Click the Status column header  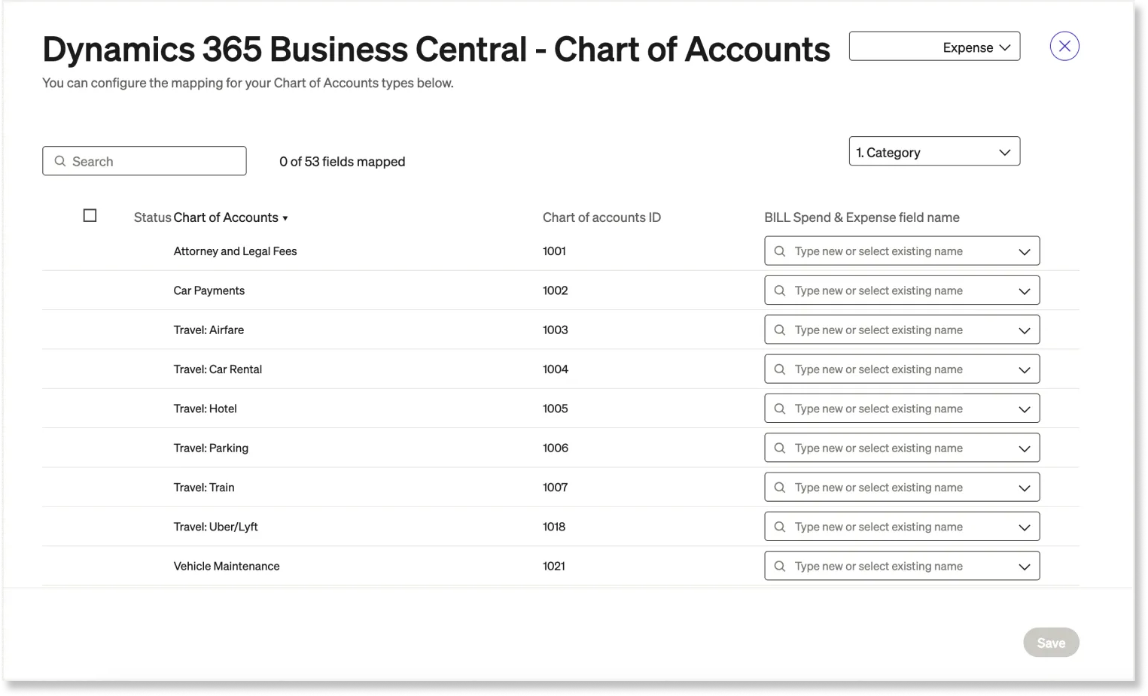153,217
